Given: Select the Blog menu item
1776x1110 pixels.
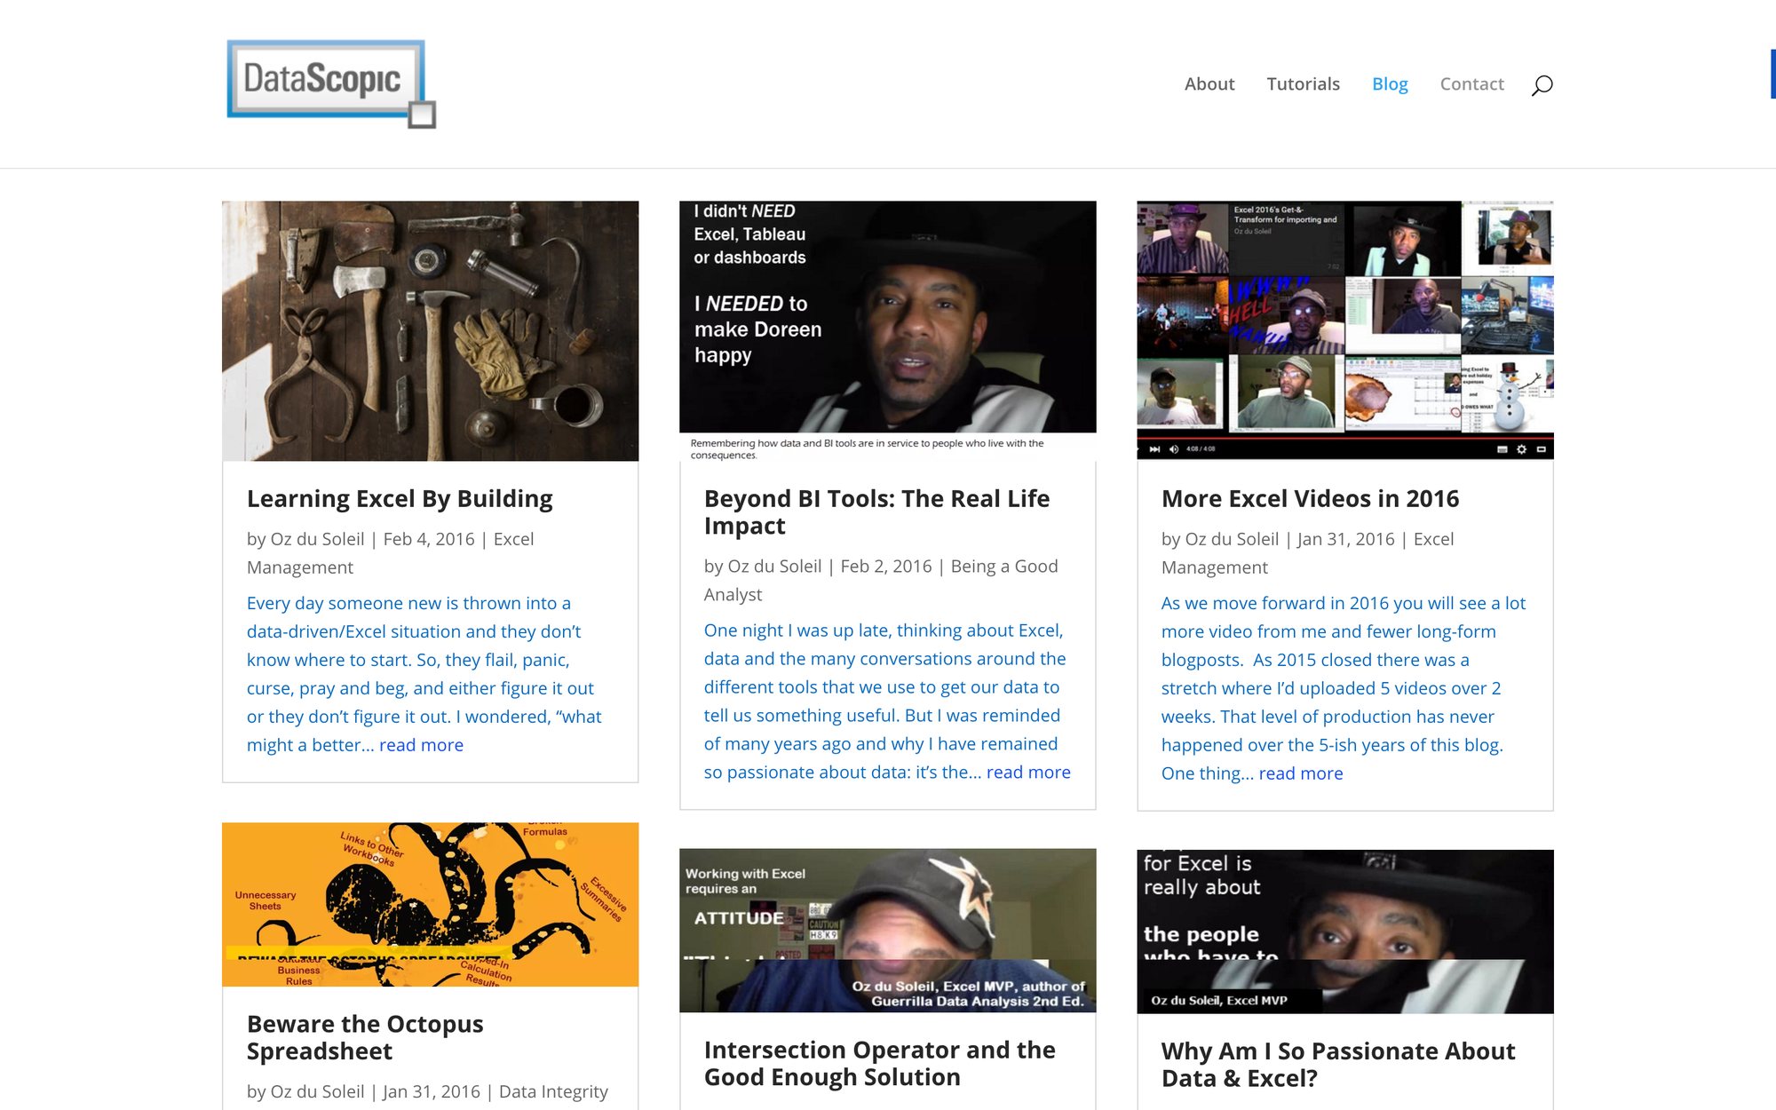Looking at the screenshot, I should click(x=1390, y=83).
